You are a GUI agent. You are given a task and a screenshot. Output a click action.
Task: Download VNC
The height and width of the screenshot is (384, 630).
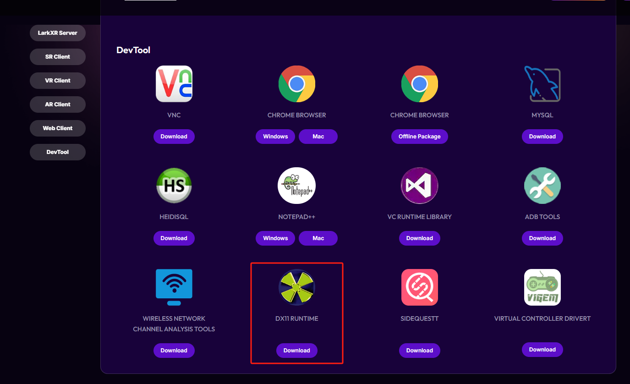point(174,137)
